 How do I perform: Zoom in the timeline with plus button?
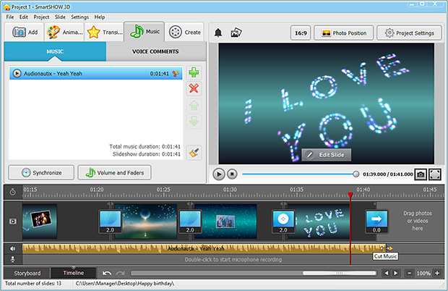pos(437,273)
